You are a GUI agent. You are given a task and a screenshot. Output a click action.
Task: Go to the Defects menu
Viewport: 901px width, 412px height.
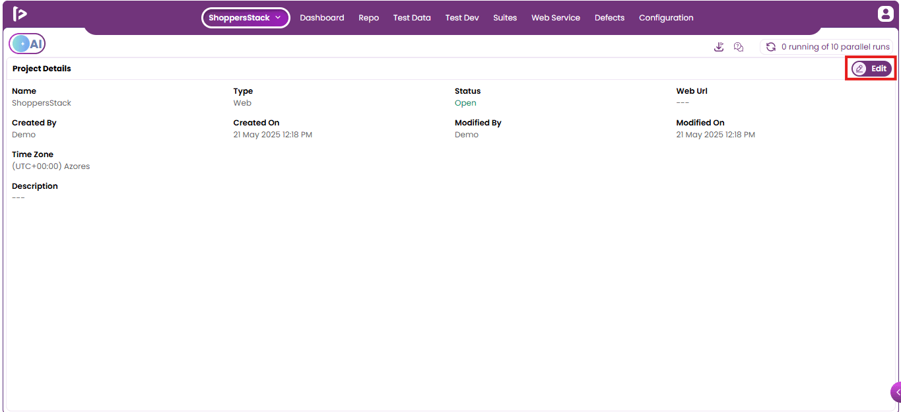click(x=609, y=18)
